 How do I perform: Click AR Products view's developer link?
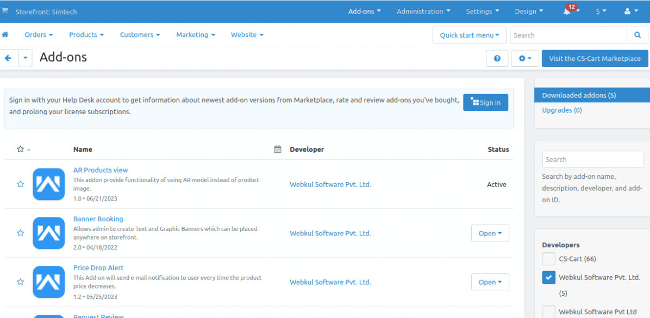330,184
